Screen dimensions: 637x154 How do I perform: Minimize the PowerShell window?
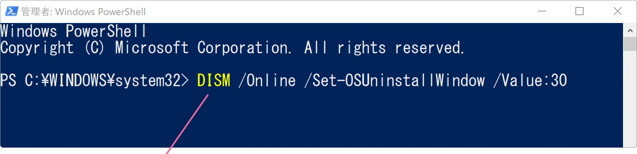click(542, 11)
